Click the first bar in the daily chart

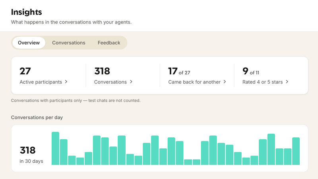pyautogui.click(x=55, y=148)
